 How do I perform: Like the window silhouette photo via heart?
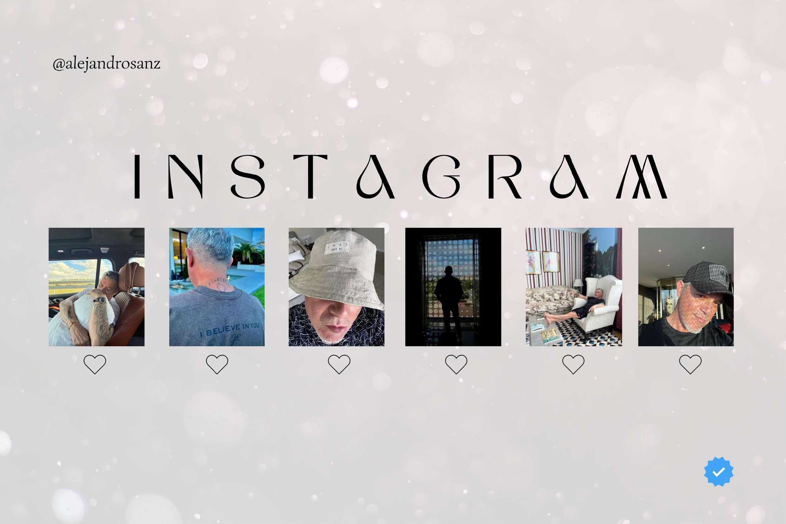(x=456, y=364)
